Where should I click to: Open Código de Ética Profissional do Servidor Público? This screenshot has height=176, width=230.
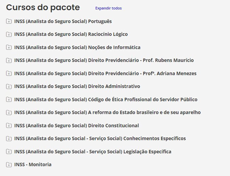click(x=106, y=100)
